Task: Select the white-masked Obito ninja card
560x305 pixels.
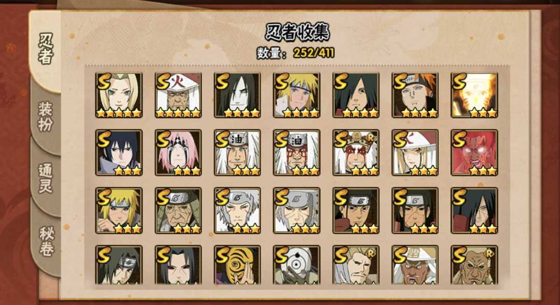Action: tap(297, 265)
